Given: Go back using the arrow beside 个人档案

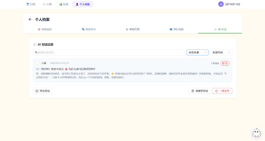Looking at the screenshot, I should pyautogui.click(x=30, y=19).
